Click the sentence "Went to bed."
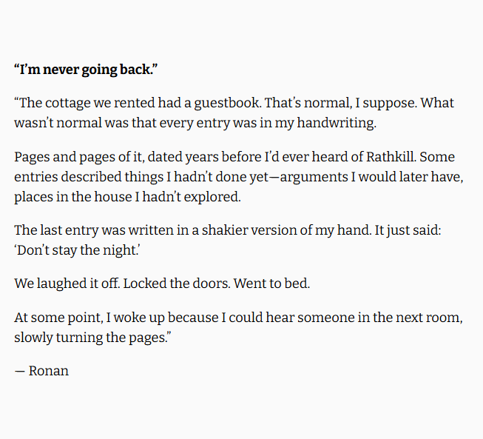This screenshot has height=439, width=483. pos(271,284)
